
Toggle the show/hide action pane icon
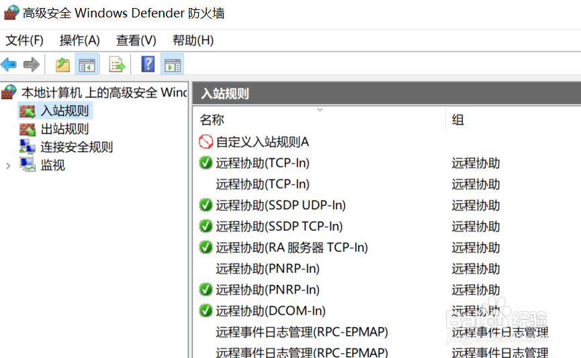point(173,65)
